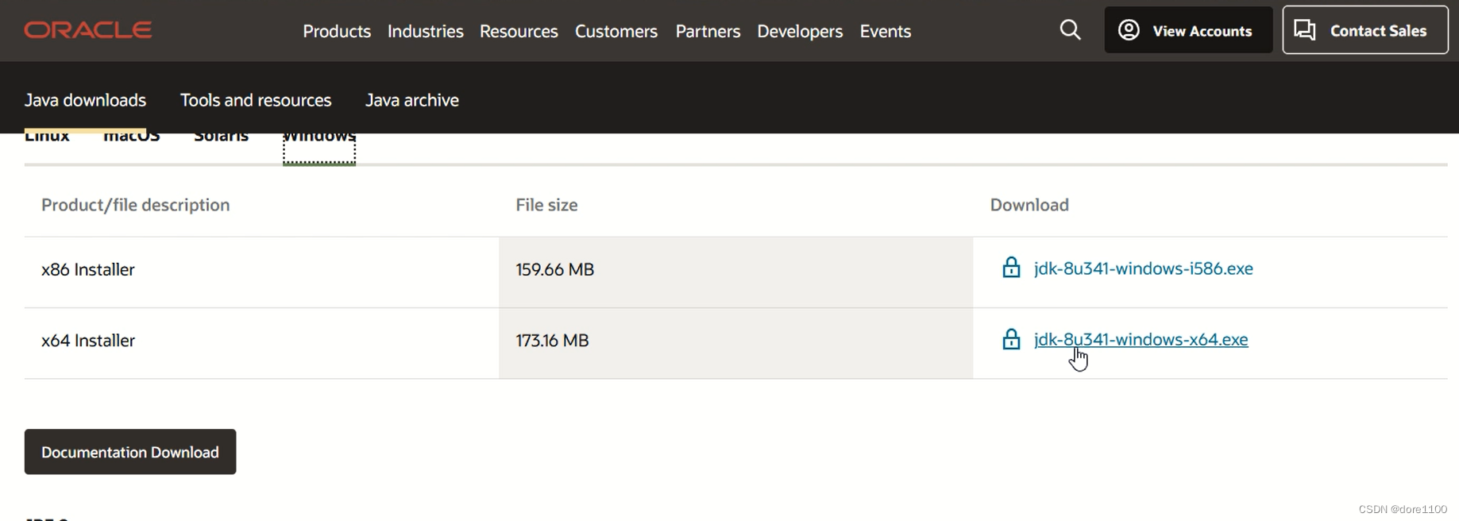Open the Resources menu
Screen dimensions: 1459x521
519,31
